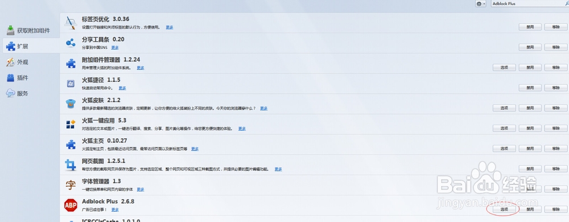Remove the 火狐皮肤 extension
This screenshot has height=222, width=569.
(x=556, y=108)
